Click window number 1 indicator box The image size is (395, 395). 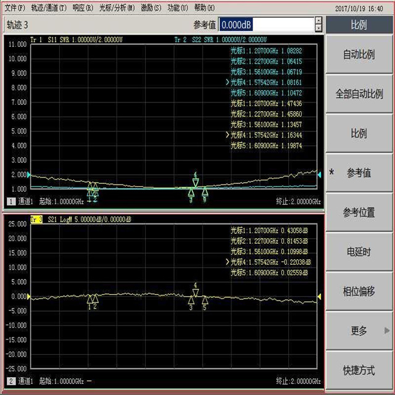coord(11,201)
